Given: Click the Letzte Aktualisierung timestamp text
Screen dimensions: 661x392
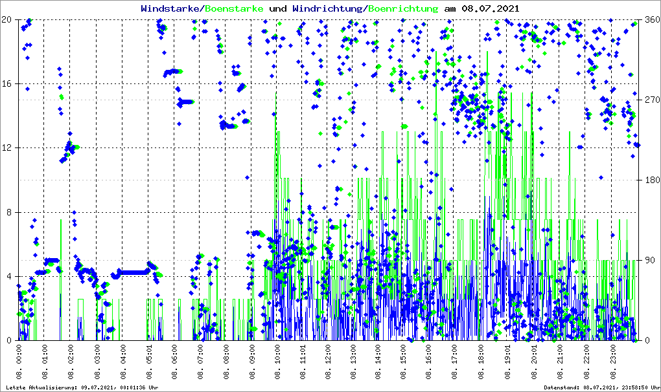Looking at the screenshot, I should [82, 387].
